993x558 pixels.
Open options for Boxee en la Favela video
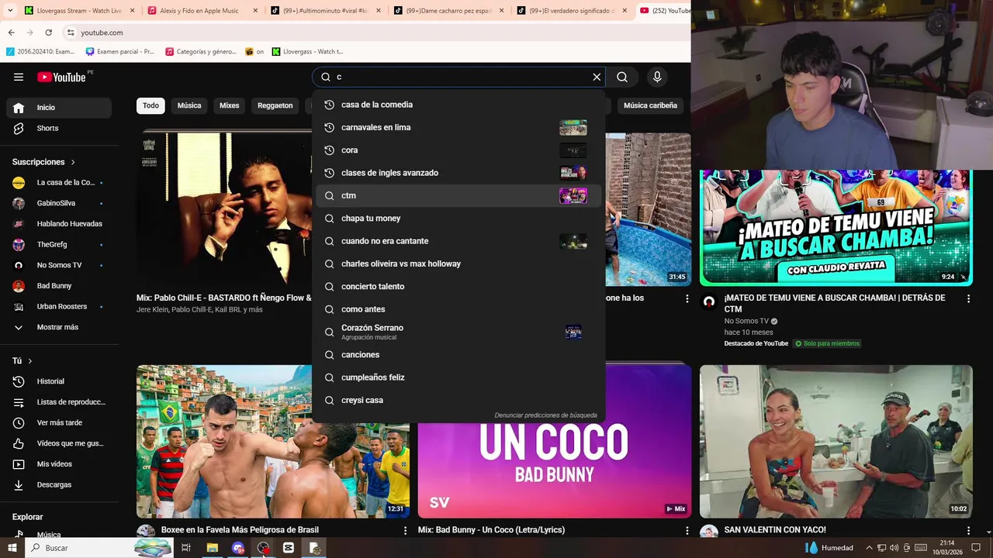tap(405, 531)
